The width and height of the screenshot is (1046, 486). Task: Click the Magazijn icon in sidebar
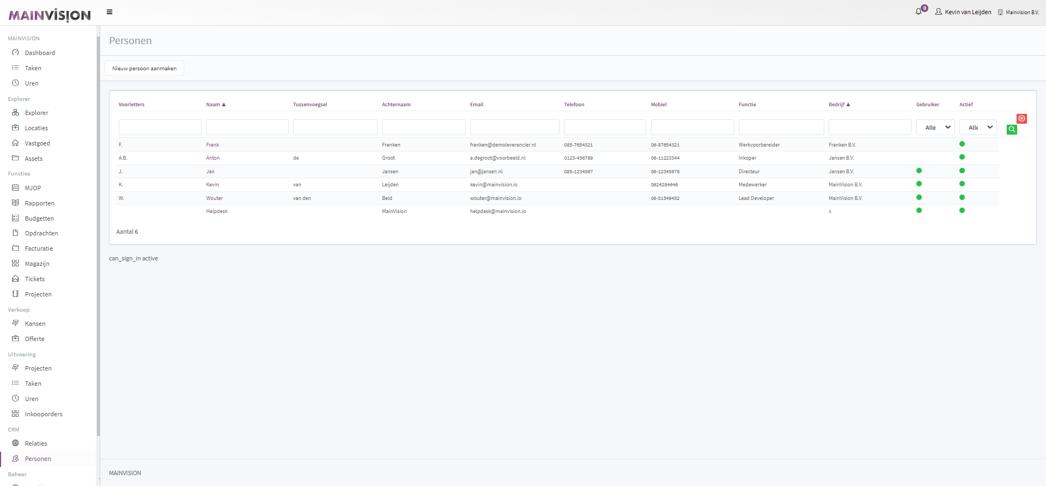tap(15, 264)
